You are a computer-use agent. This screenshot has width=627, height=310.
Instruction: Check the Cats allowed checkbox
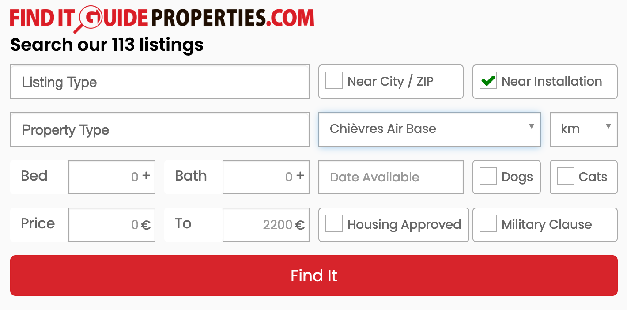[565, 176]
